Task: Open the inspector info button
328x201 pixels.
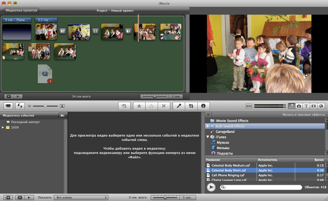Action: pyautogui.click(x=203, y=106)
